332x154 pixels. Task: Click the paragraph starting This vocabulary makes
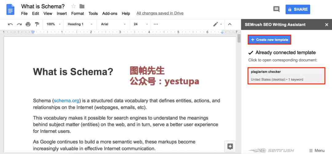click(x=125, y=124)
